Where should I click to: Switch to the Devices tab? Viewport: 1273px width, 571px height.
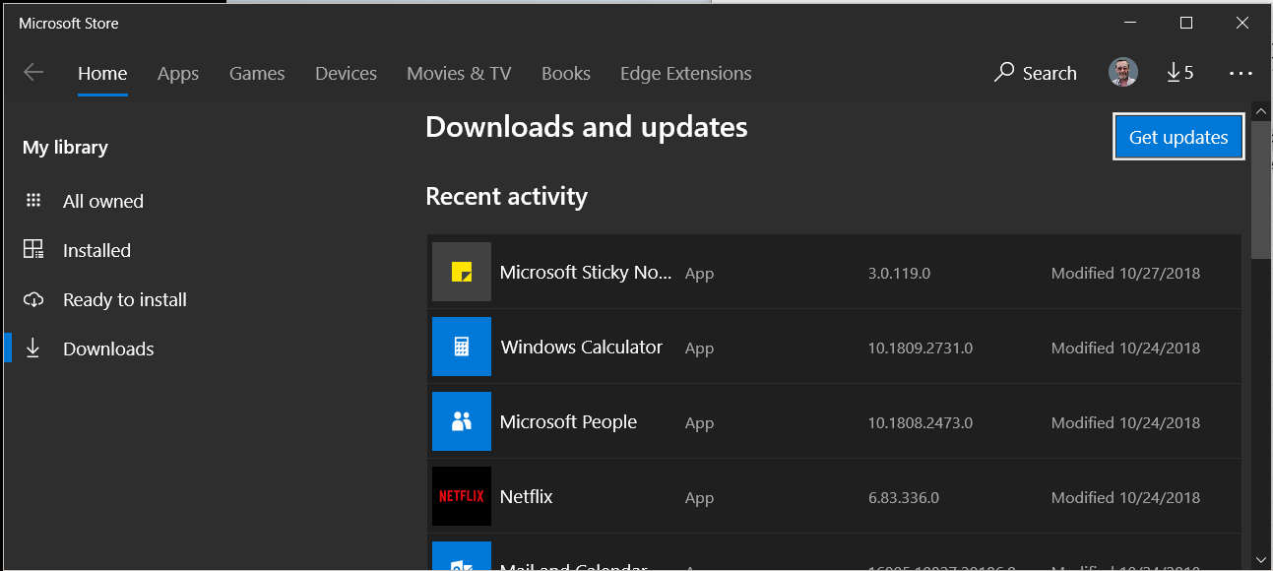tap(346, 73)
